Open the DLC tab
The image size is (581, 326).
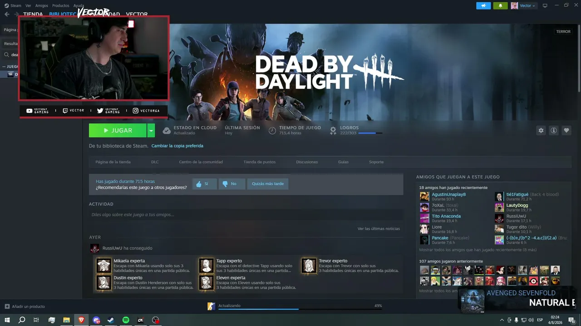click(155, 162)
